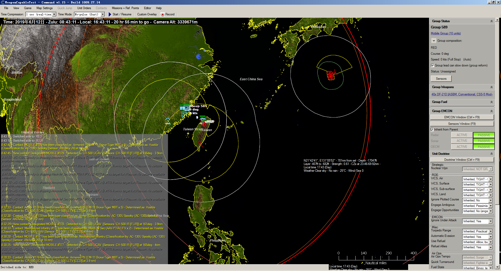Open the File menu
This screenshot has height=271, width=501.
tap(6, 8)
